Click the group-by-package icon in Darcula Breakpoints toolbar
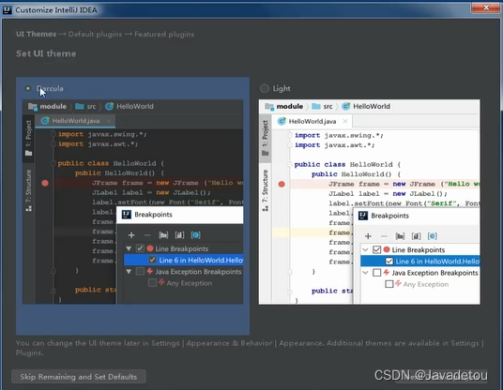Screen dimensions: 503x390 (163, 235)
